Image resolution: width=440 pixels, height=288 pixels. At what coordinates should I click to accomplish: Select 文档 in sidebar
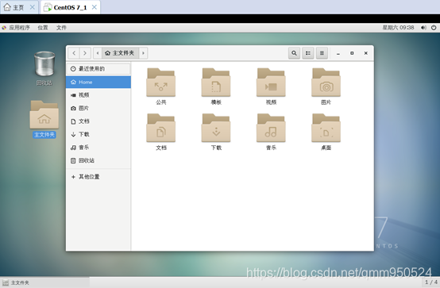(x=98, y=121)
